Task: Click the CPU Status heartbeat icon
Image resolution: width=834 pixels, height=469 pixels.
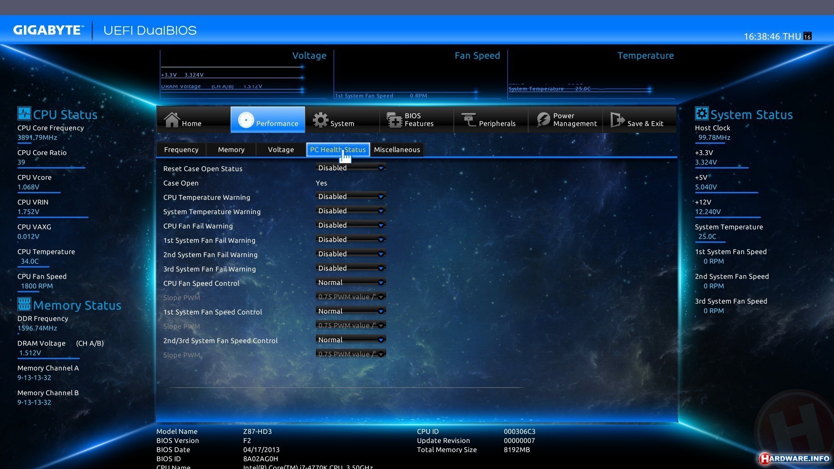Action: [24, 114]
